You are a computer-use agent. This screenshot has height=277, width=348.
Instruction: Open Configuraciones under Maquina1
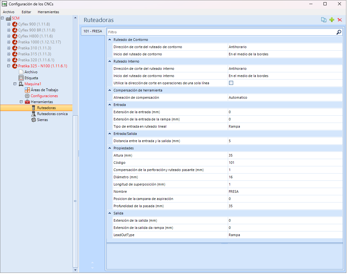[44, 96]
